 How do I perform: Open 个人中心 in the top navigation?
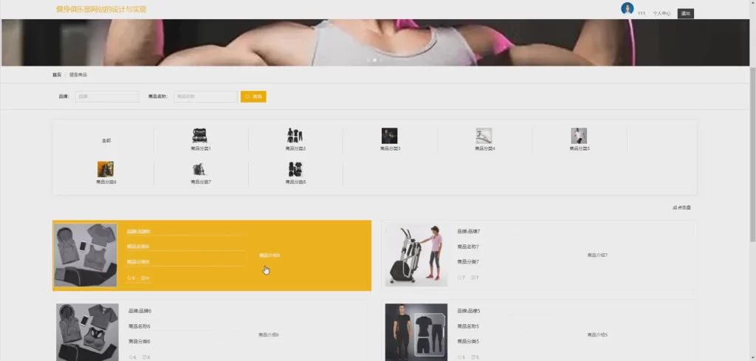point(661,13)
